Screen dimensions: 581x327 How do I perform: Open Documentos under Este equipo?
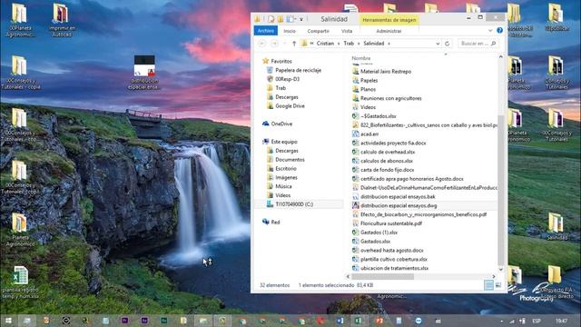290,160
